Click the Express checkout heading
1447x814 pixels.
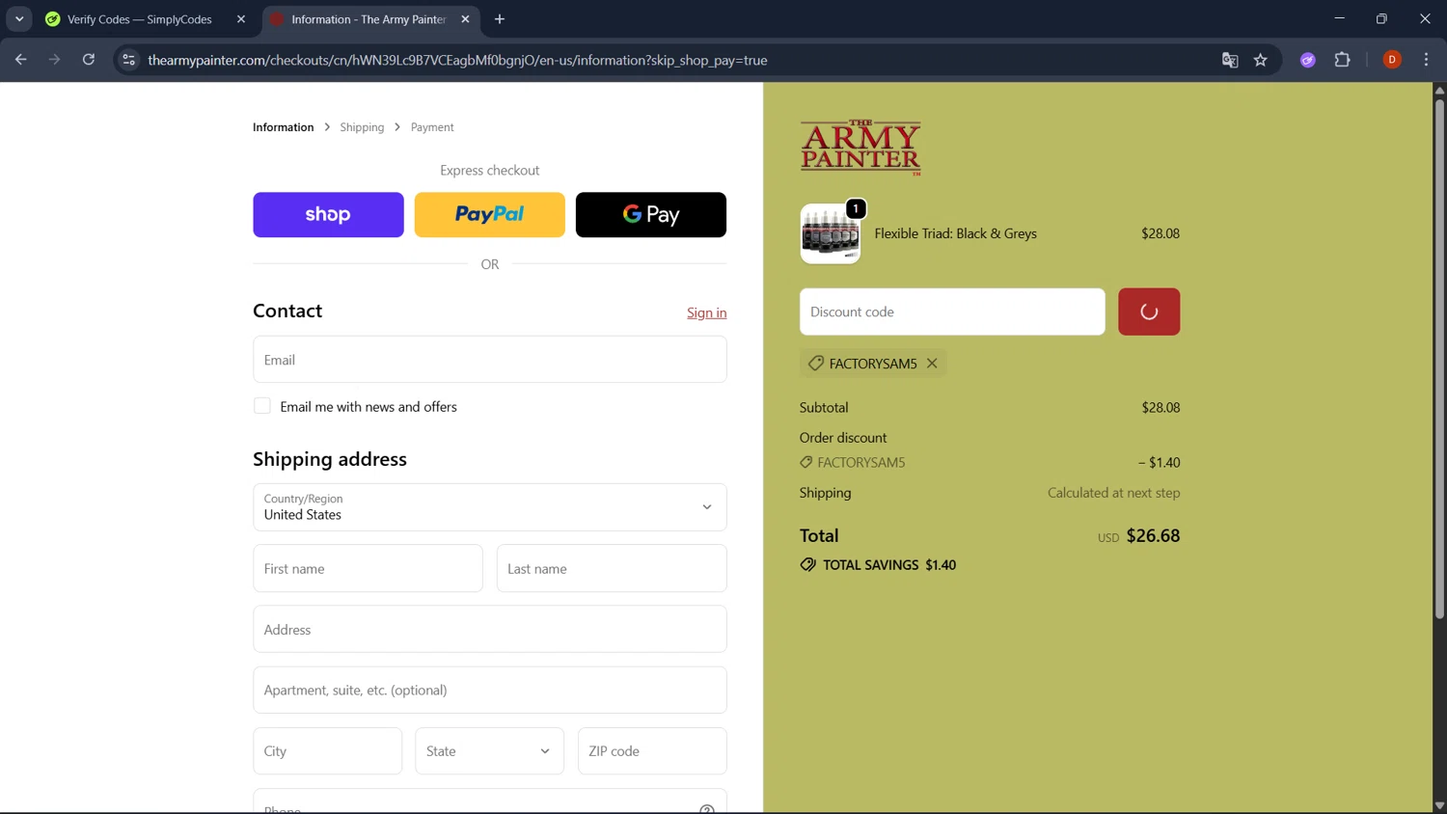(x=490, y=171)
